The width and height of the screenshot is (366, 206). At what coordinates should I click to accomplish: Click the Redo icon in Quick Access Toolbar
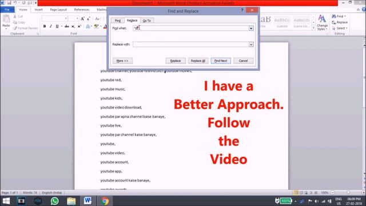coord(24,3)
